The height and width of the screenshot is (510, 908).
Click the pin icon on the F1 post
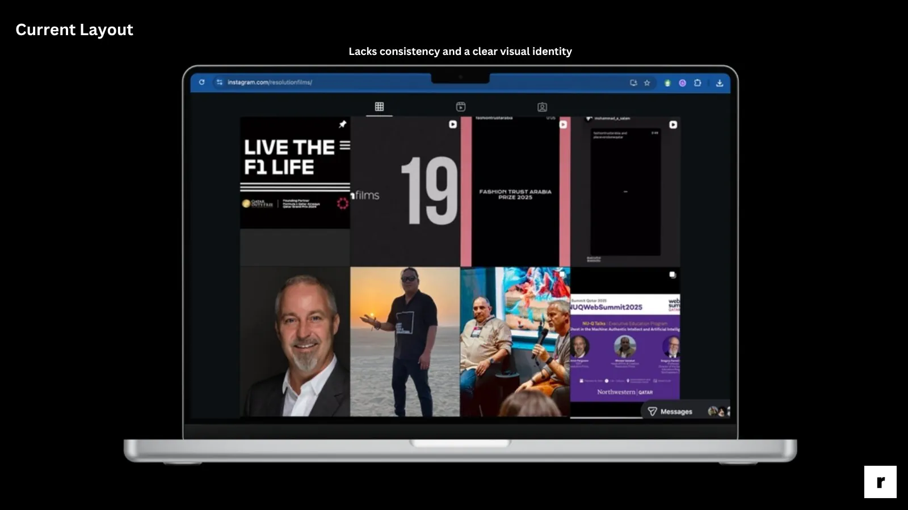(x=342, y=124)
